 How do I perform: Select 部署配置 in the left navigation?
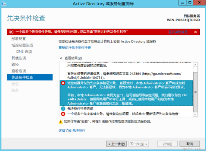click(19, 39)
